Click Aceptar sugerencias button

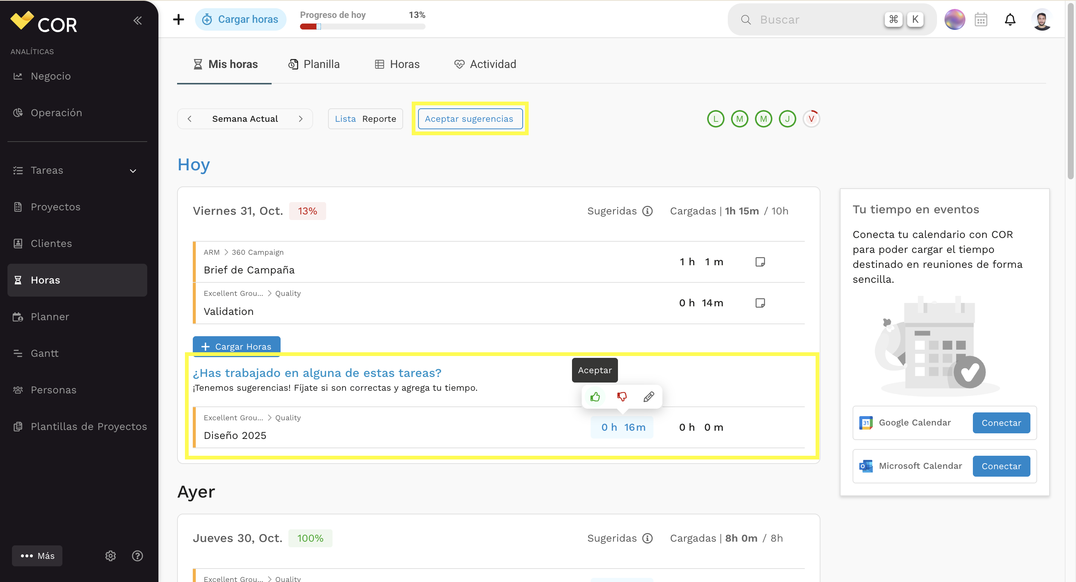pyautogui.click(x=470, y=118)
